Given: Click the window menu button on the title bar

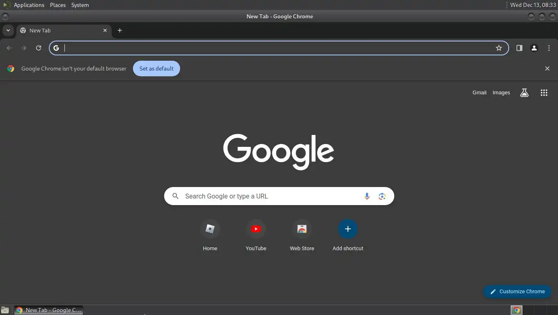Looking at the screenshot, I should [x=5, y=16].
